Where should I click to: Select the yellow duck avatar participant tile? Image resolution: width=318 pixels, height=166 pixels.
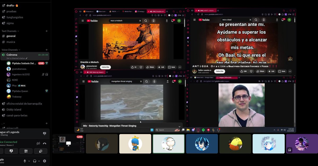coord(235,144)
